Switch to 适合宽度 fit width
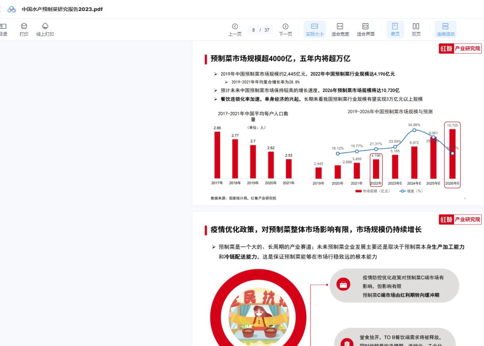The image size is (484, 346). pos(340,29)
